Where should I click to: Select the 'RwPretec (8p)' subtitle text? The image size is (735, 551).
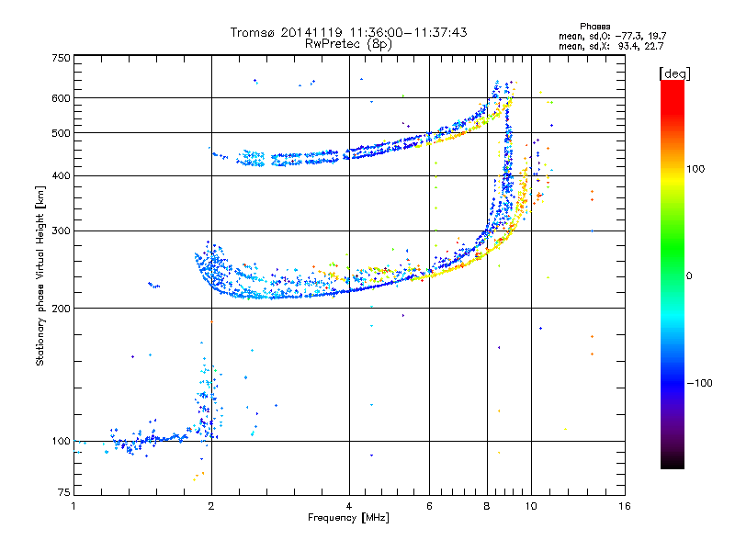tap(348, 44)
